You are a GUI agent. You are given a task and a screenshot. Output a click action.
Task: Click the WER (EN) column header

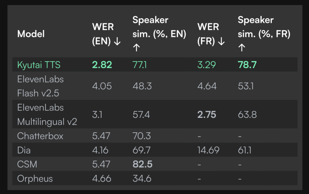click(107, 34)
